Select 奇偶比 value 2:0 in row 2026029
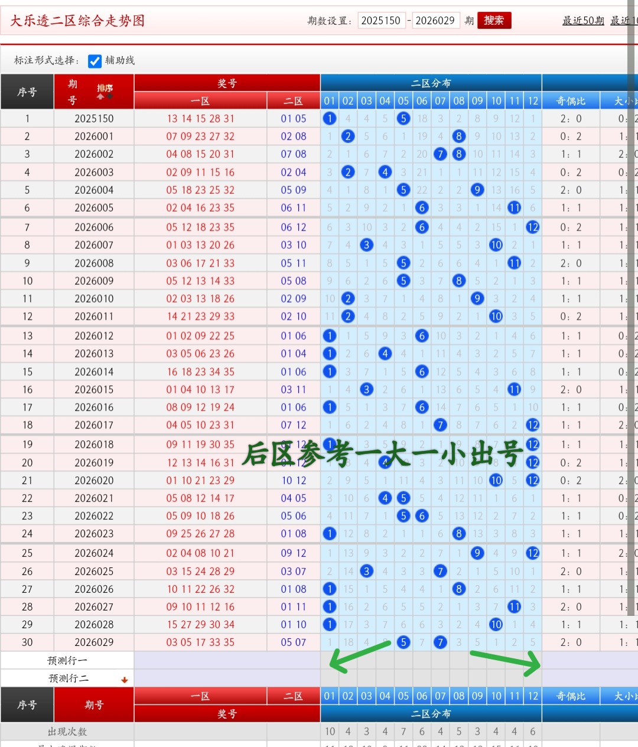Image resolution: width=638 pixels, height=747 pixels. coord(571,642)
